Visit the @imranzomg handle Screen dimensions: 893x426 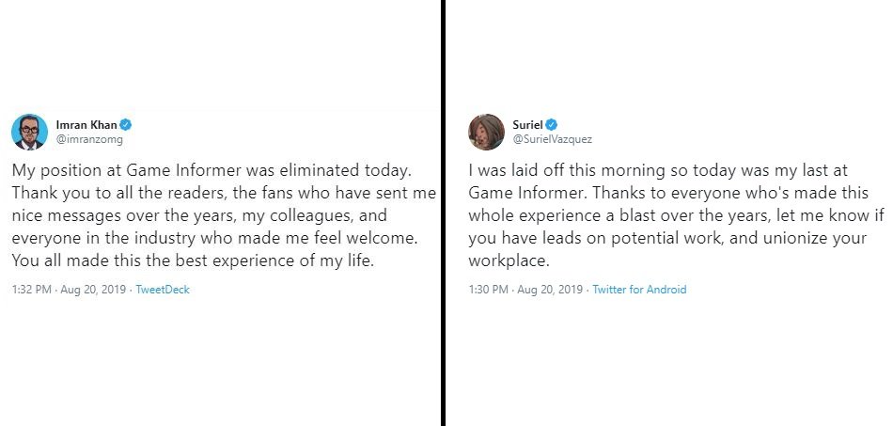tap(89, 139)
